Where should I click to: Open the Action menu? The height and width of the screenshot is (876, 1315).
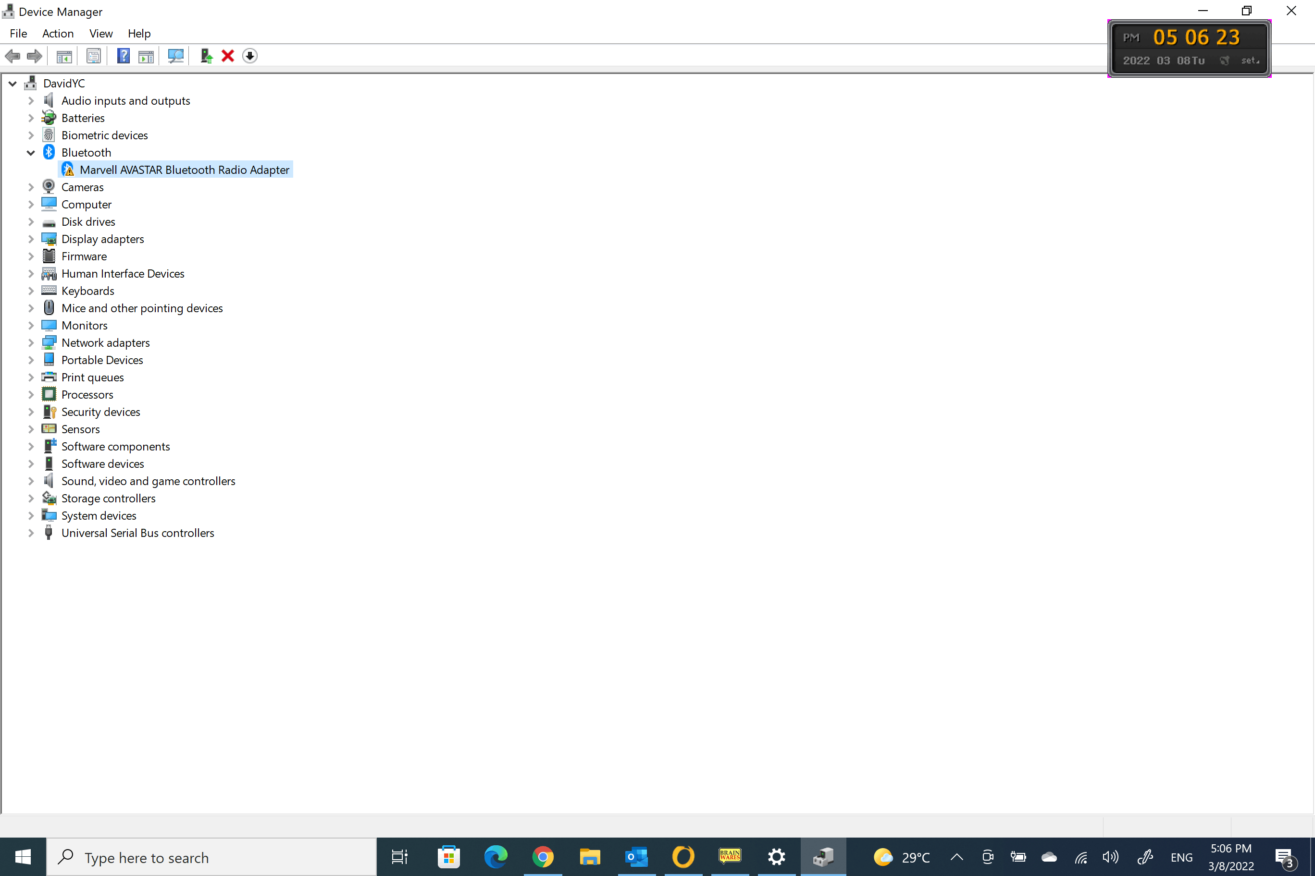pos(58,34)
